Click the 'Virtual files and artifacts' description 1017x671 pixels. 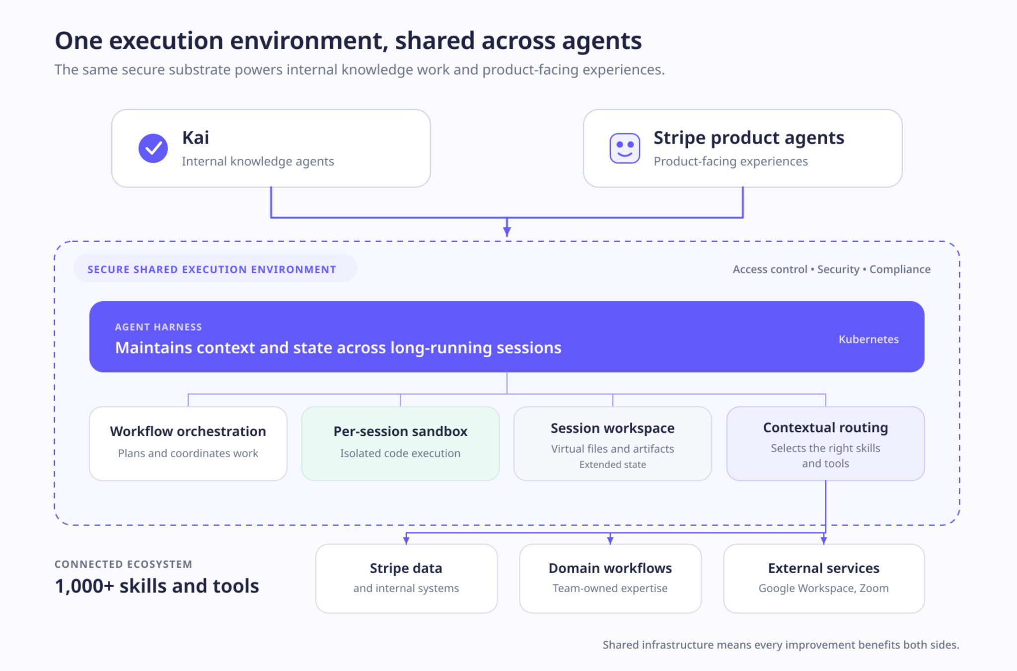[613, 449]
